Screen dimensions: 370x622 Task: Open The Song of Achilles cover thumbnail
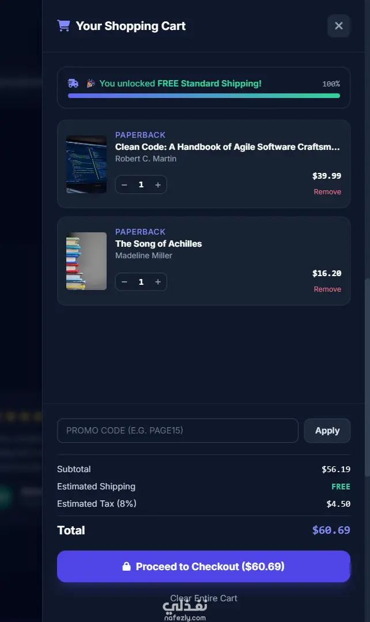click(86, 261)
